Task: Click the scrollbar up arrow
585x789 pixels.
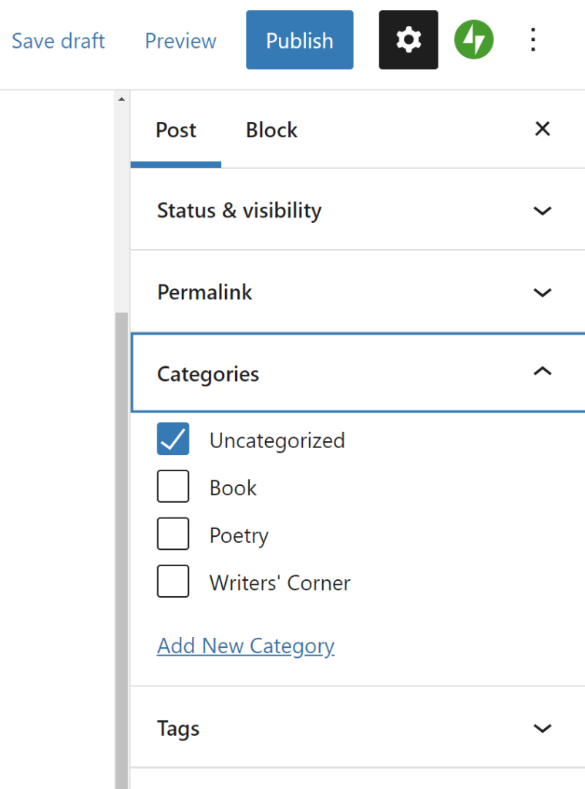Action: (120, 99)
